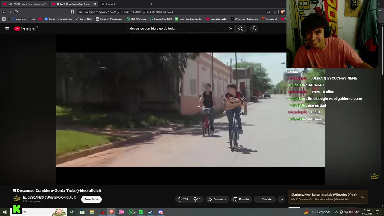Open more actions three-dot menu under video
Screen dimensions: 384x216
[281, 199]
